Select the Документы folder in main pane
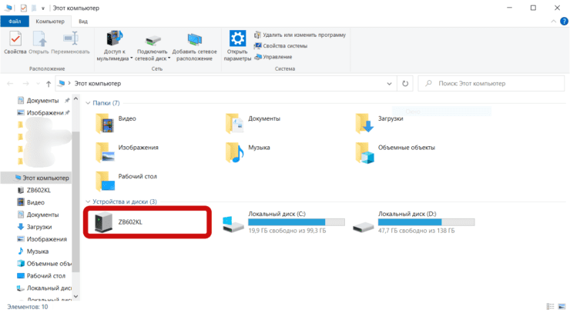 point(253,123)
